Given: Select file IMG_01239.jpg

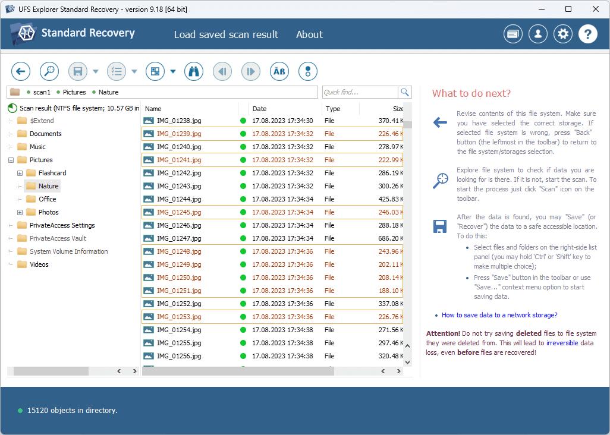Looking at the screenshot, I should [x=272, y=134].
